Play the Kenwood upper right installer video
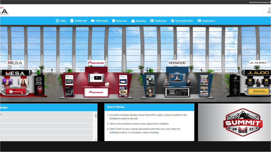This screenshot has height=152, width=271. point(204,80)
